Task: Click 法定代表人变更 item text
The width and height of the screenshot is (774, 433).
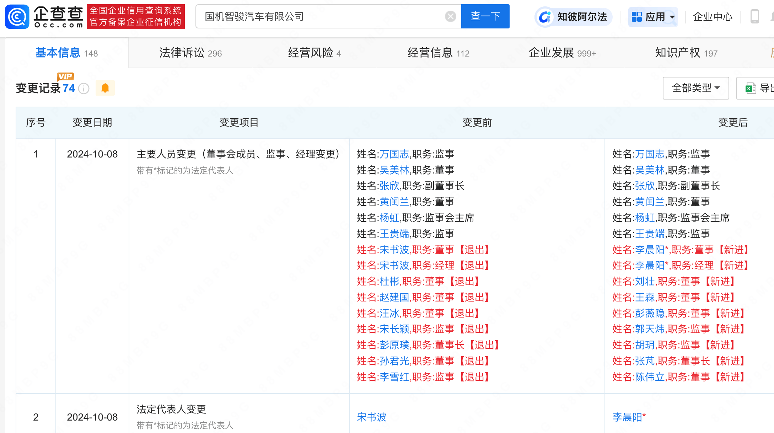Action: (171, 409)
